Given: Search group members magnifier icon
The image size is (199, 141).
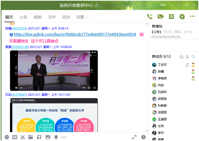Looking at the screenshot, I should click(193, 56).
